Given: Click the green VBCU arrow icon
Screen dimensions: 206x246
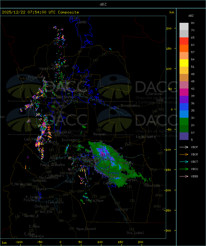Looking at the screenshot, I should 184,169.
